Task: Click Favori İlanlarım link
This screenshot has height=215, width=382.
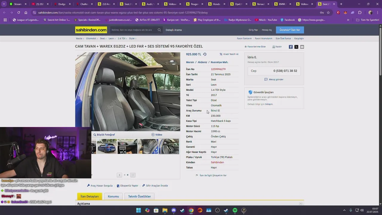Action: coord(244,39)
